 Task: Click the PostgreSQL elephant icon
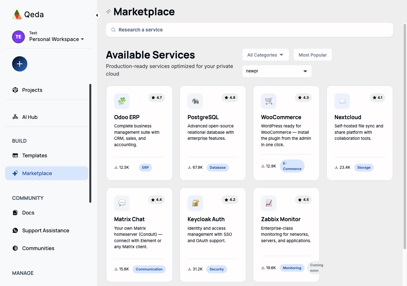tap(195, 101)
